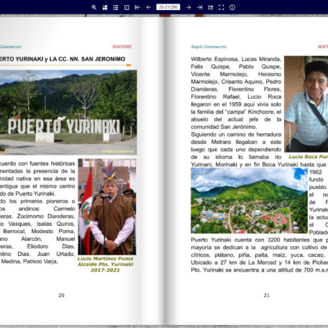Click the line 'Berrocal, Modesto Poma,'

pos(39,232)
